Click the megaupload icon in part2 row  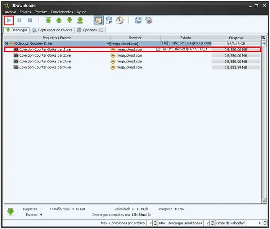point(113,56)
